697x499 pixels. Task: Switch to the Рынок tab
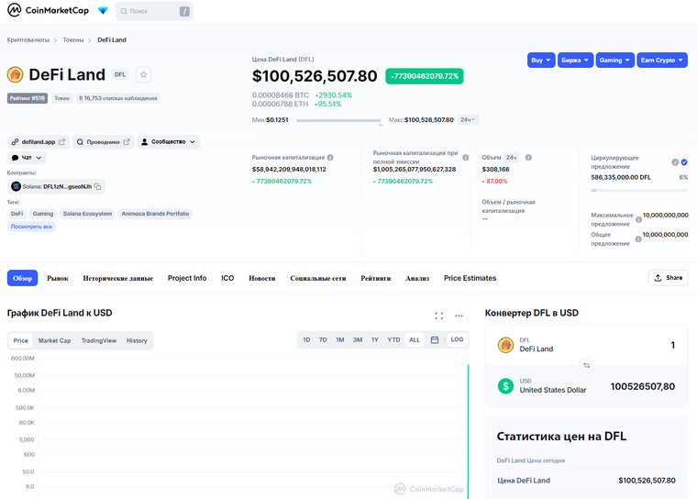tap(58, 279)
